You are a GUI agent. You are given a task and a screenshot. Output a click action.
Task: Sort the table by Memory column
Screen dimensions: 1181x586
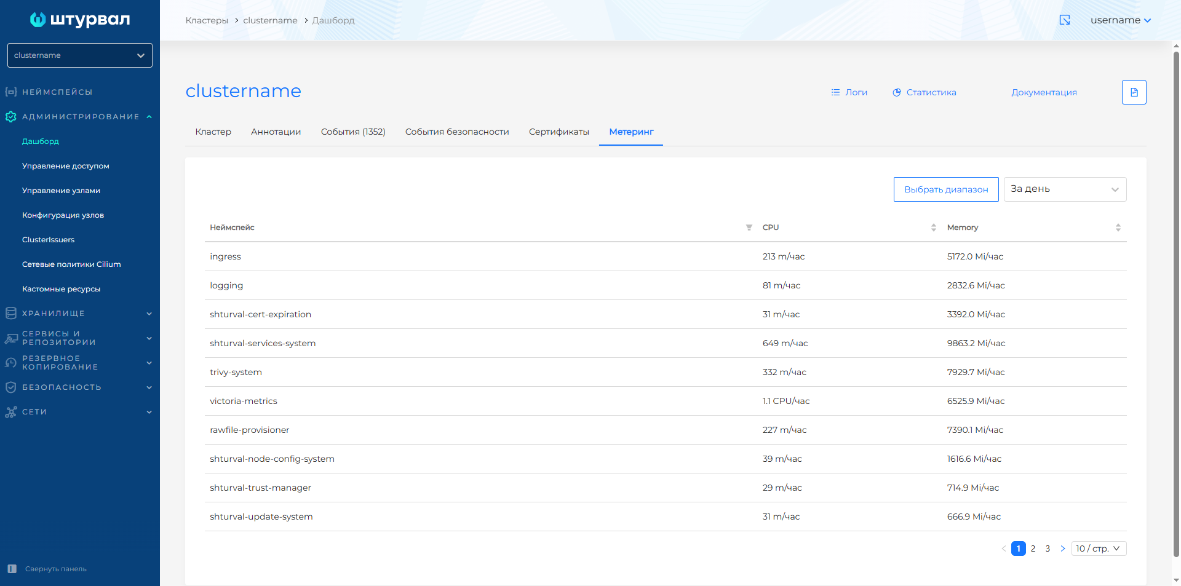tap(1118, 228)
